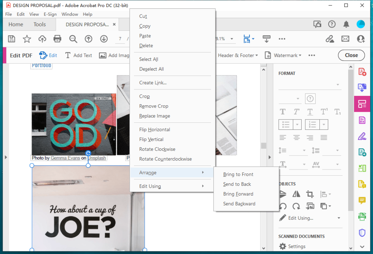This screenshot has width=373, height=254.
Task: Click Flip Horizontal icon in Objects panel
Action: point(296,194)
